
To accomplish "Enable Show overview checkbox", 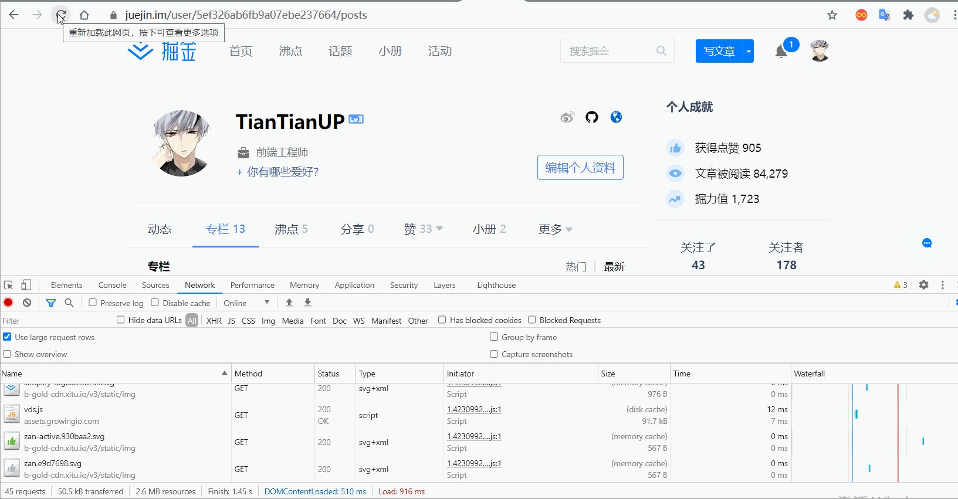I will (x=7, y=354).
